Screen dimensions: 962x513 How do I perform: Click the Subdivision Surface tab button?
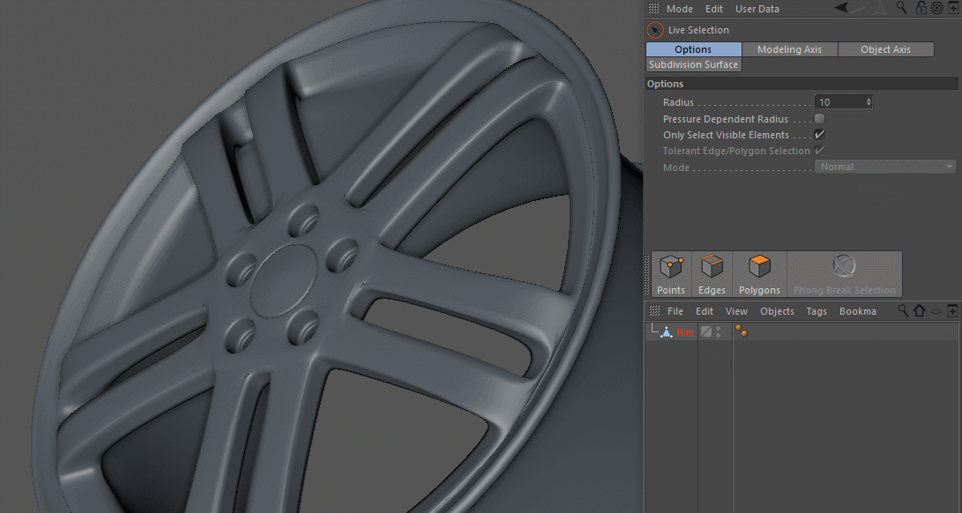point(693,64)
